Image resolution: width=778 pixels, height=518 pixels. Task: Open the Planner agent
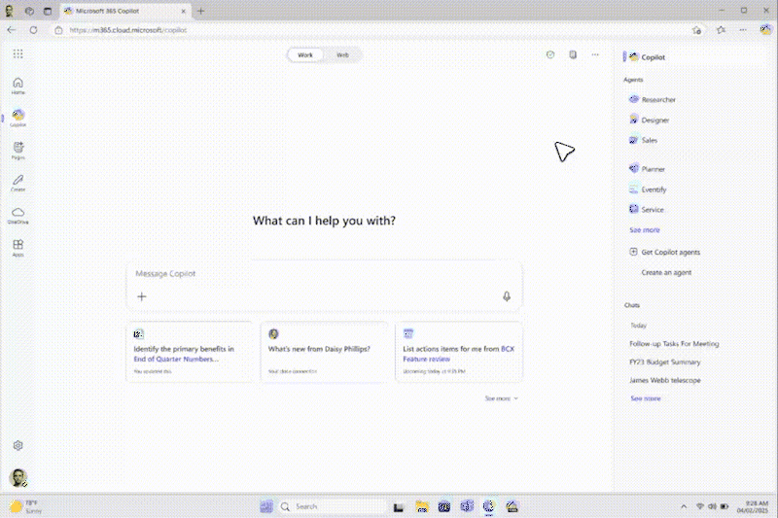[647, 169]
